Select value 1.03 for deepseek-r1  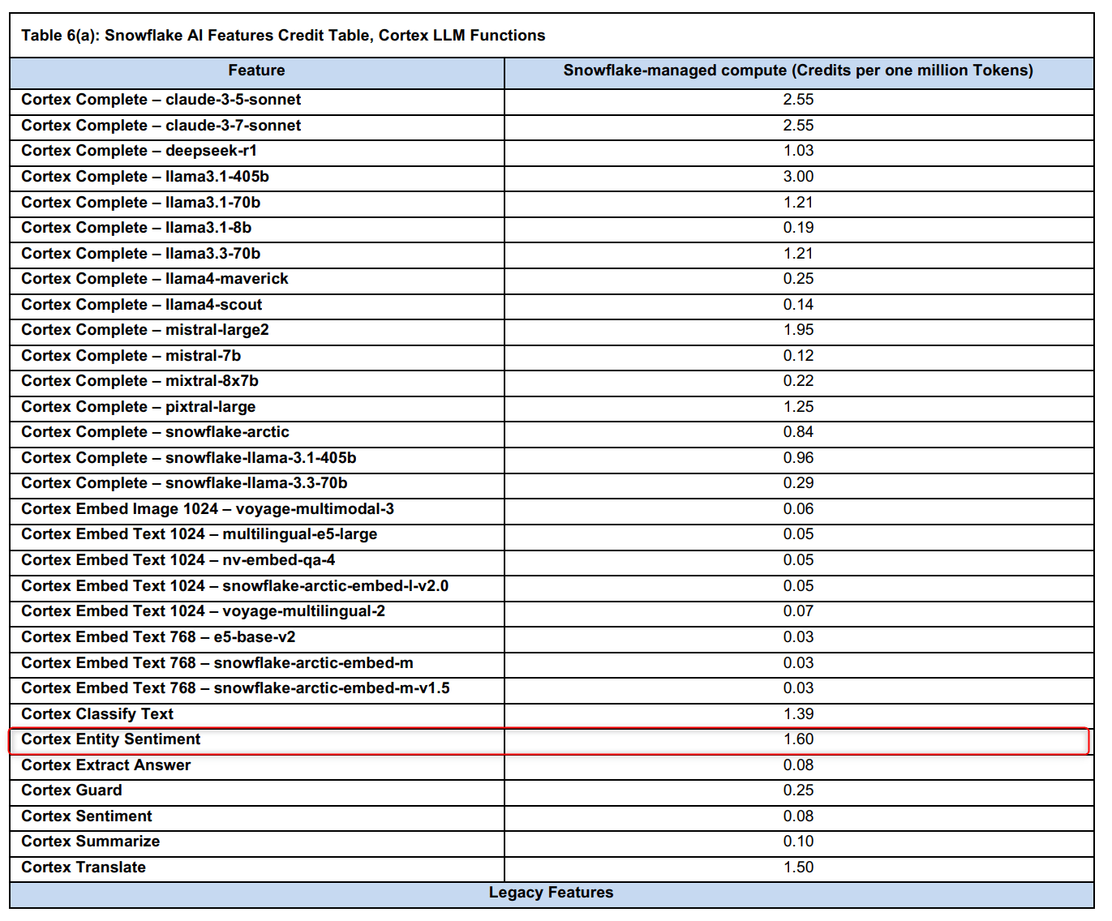798,151
